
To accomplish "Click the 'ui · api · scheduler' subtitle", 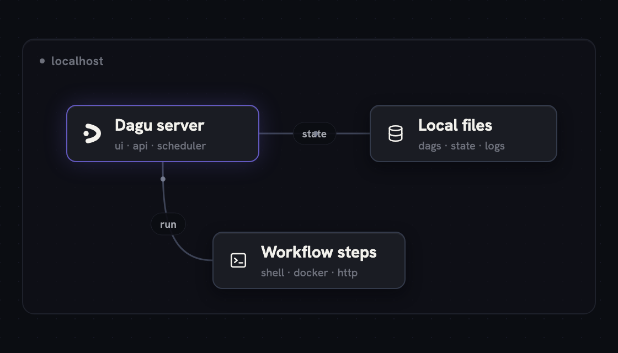I will pos(160,146).
